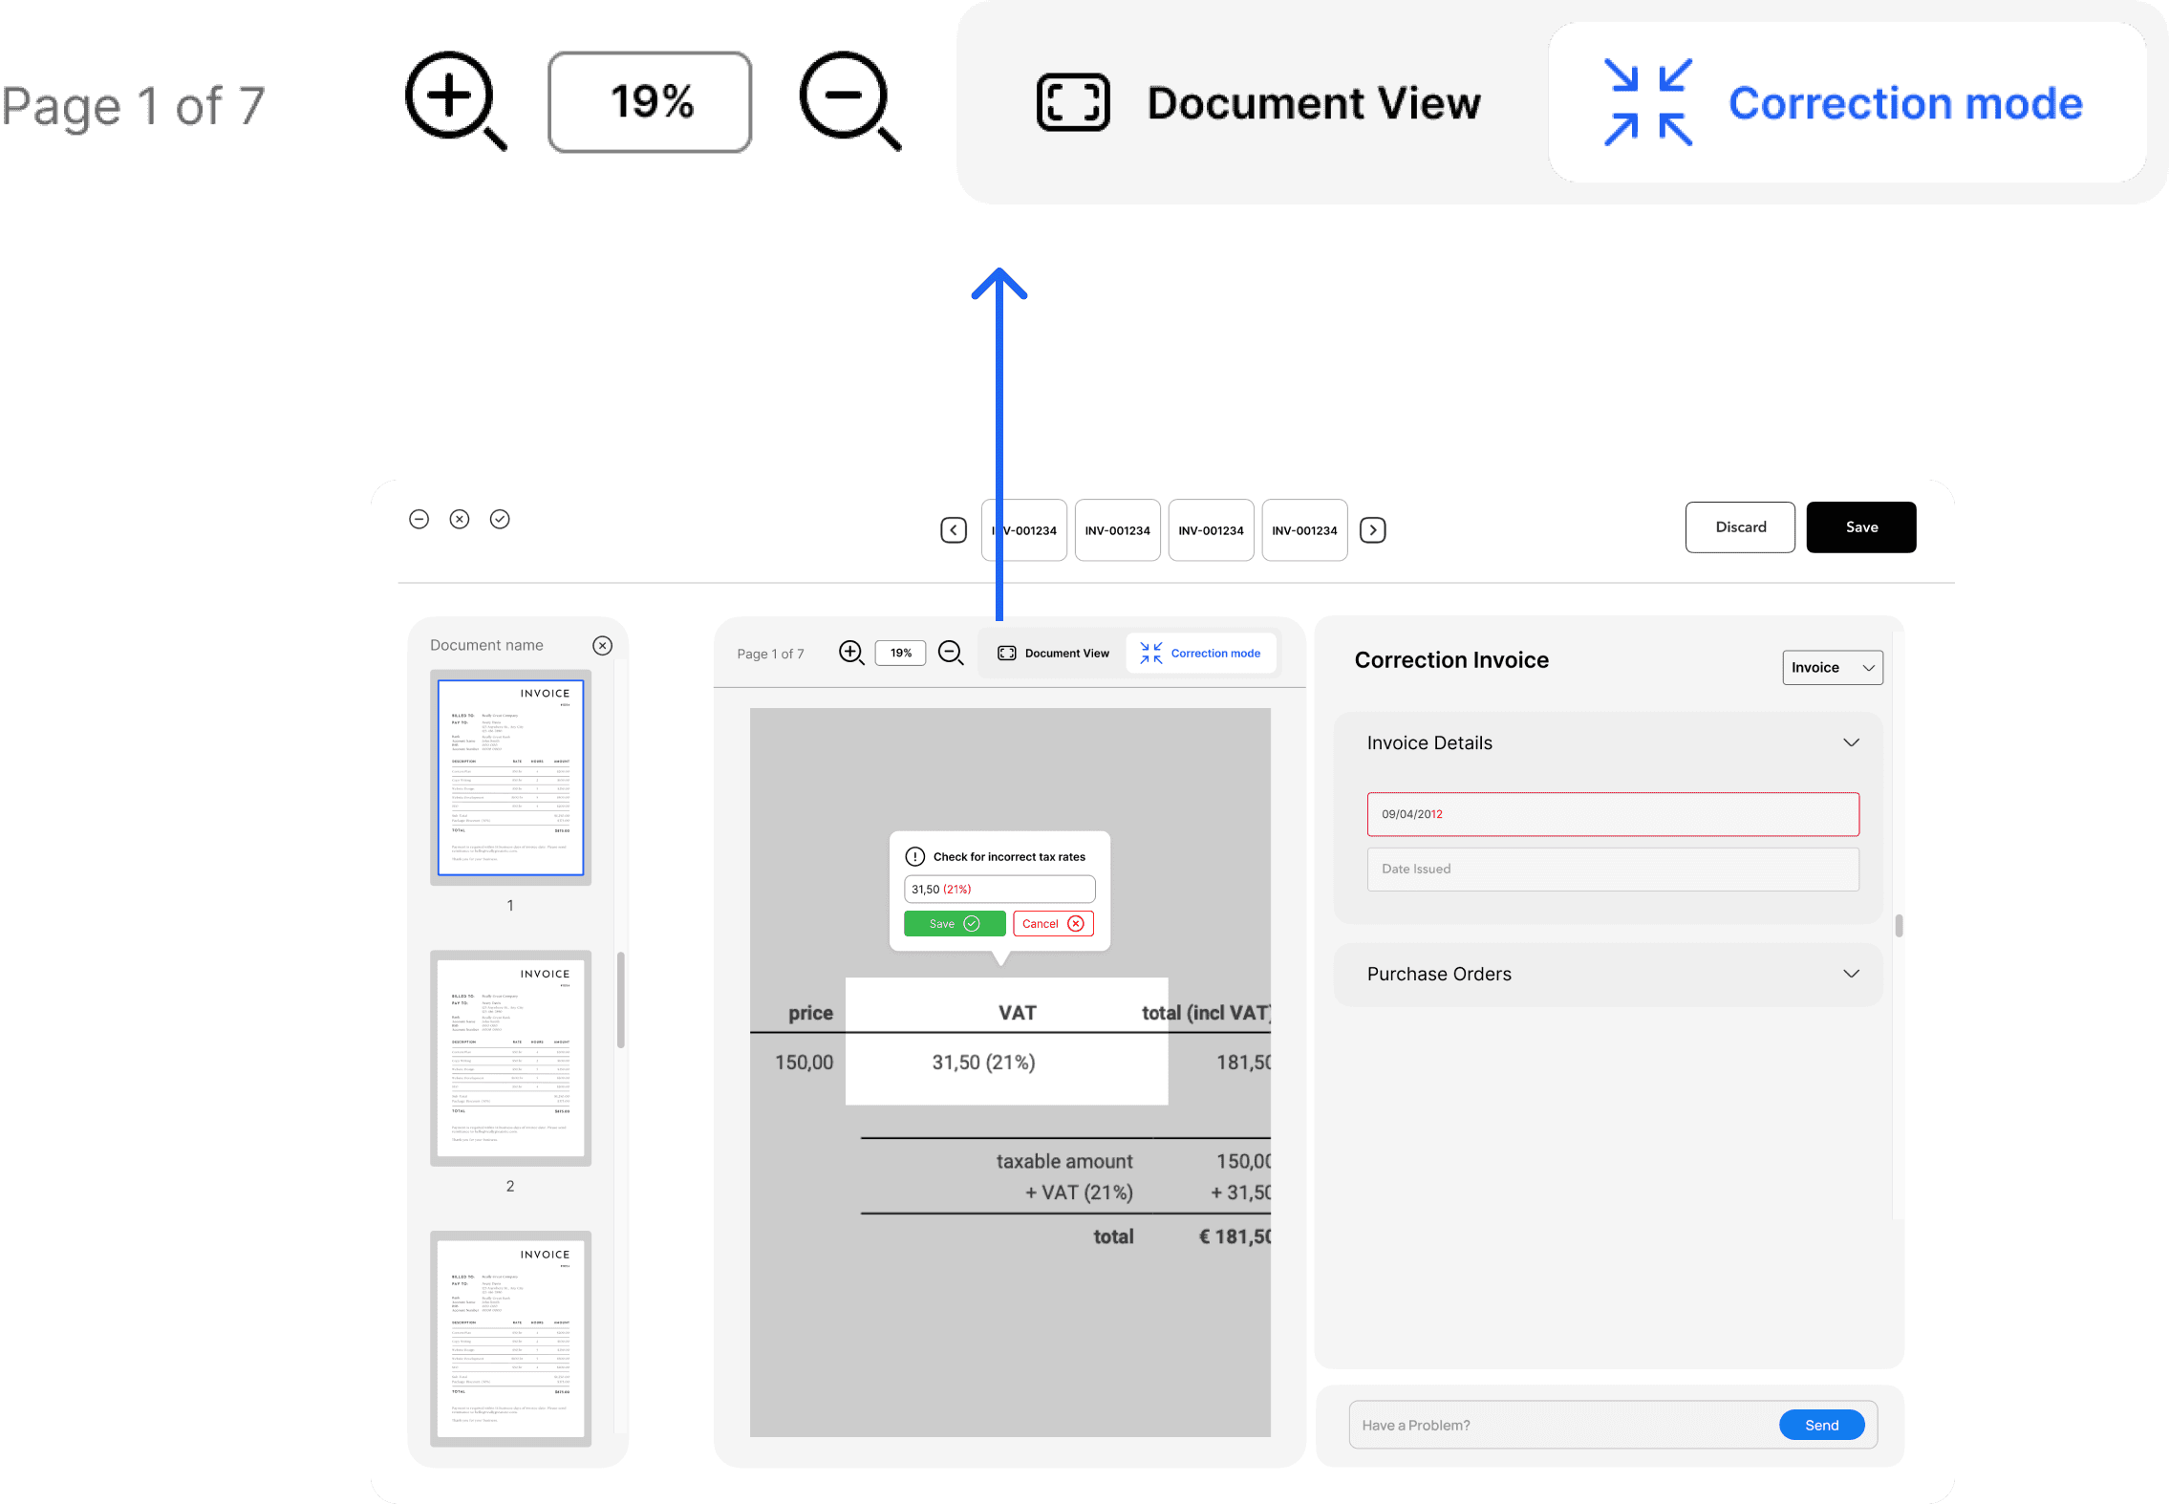
Task: Expand the Purchase Orders section
Action: (x=1851, y=974)
